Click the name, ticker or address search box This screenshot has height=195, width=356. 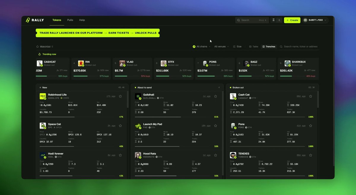[x=299, y=47]
